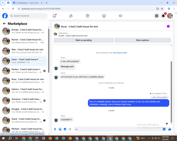Click the conversation list scrollbar
177x141 pixels.
point(49,51)
